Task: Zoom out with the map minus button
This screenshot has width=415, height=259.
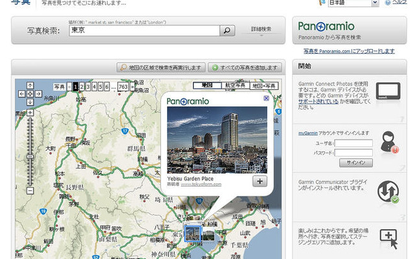Action: pyautogui.click(x=30, y=190)
